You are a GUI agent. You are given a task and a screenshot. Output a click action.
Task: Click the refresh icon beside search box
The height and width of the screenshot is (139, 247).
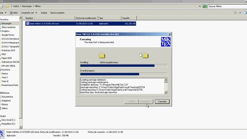click(205, 7)
